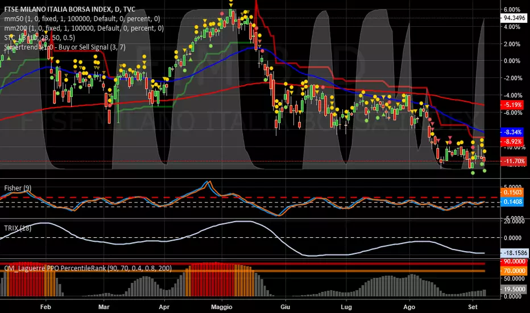Select the mm200 indicator legend
Image resolution: width=530 pixels, height=313 pixels.
tap(84, 28)
